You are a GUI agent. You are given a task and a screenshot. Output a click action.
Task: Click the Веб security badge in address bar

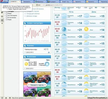pos(38,5)
